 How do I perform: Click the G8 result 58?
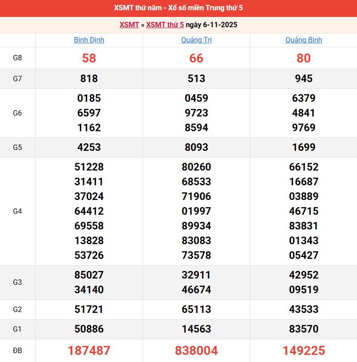[89, 58]
